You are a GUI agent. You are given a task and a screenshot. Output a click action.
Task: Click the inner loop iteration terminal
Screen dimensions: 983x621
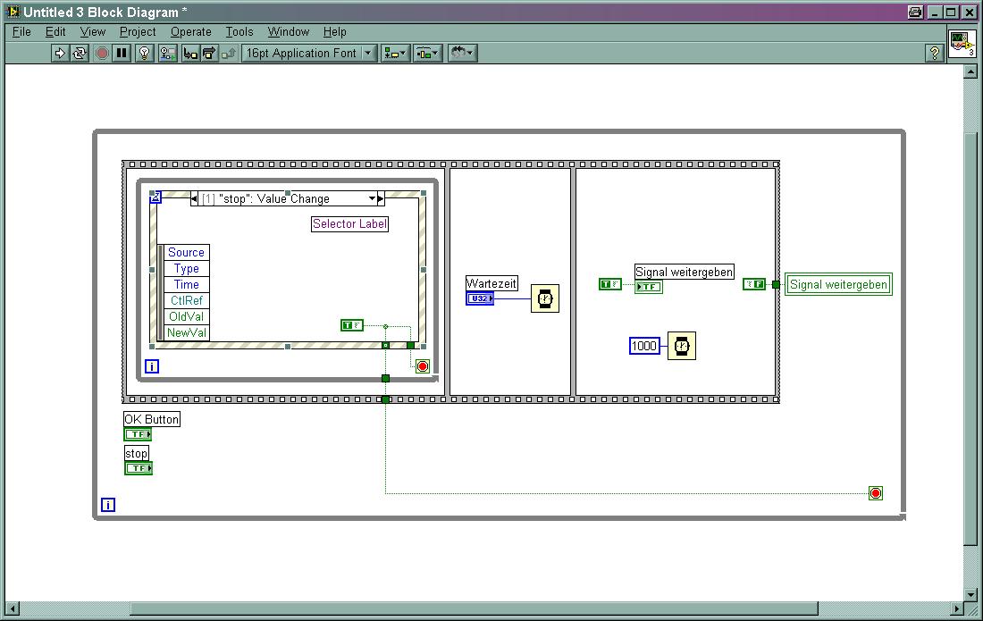coord(152,366)
